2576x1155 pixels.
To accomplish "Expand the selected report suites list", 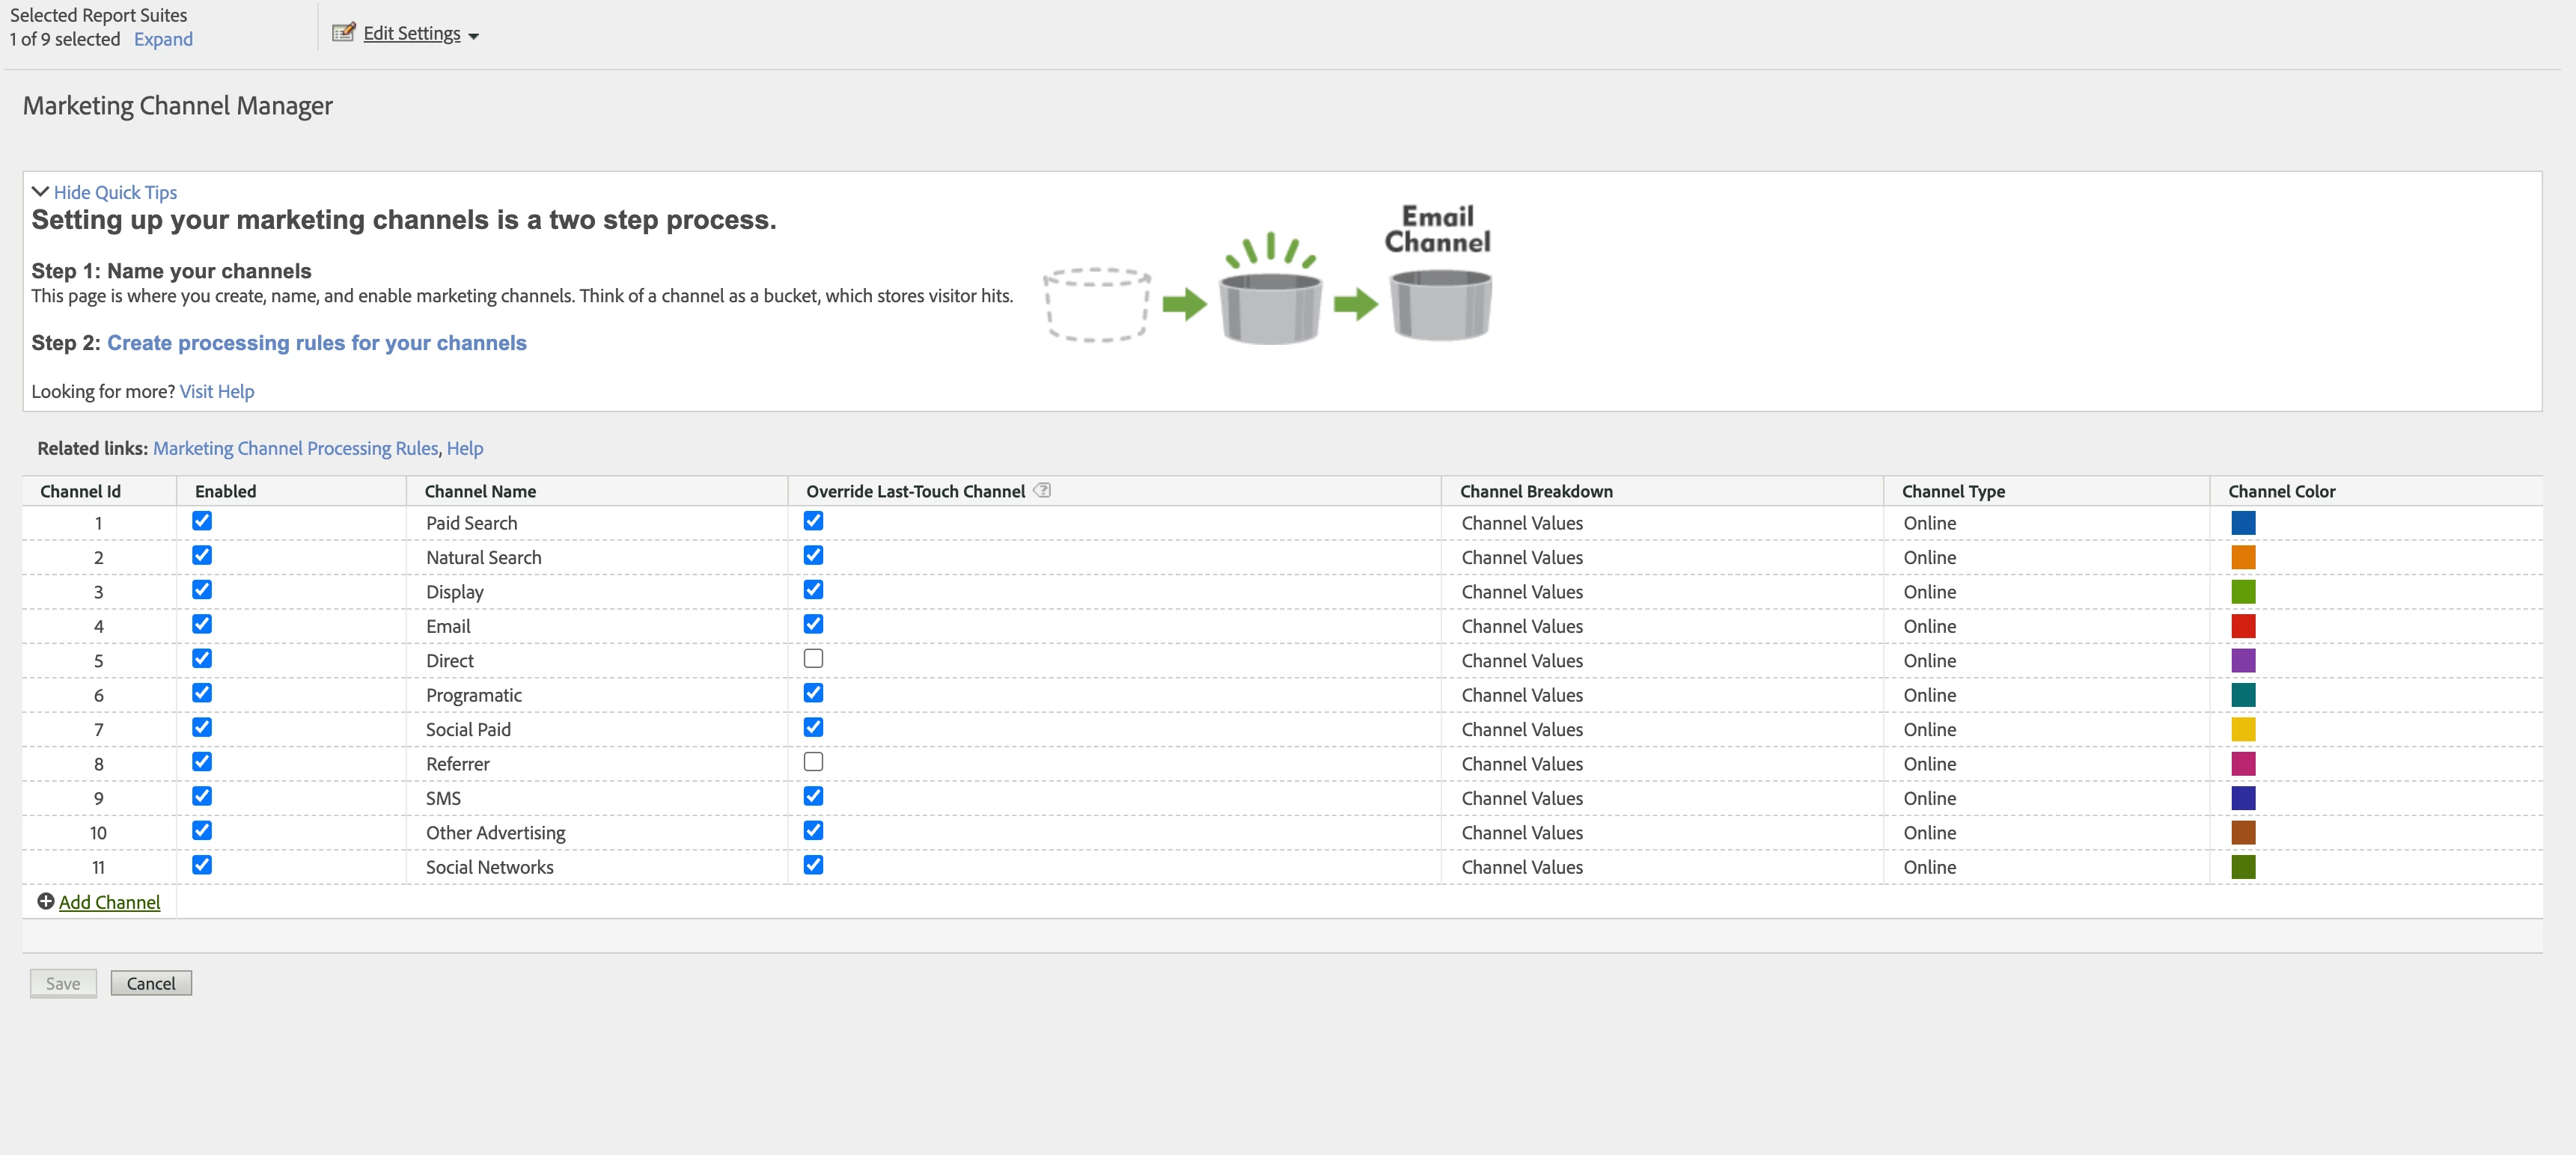I will click(163, 39).
